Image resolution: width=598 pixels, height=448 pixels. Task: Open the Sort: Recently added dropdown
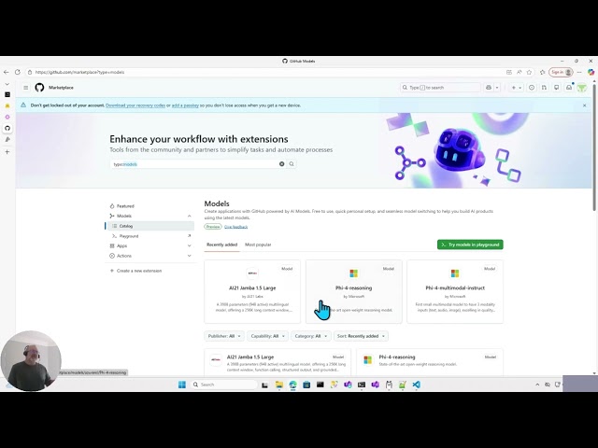pyautogui.click(x=361, y=336)
